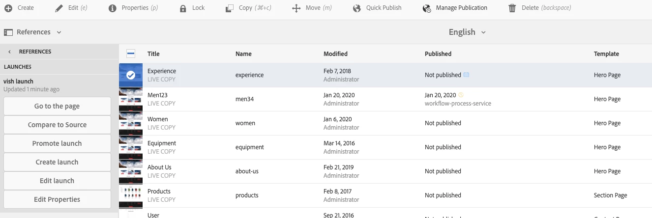
Task: Open the English language dropdown
Action: [x=467, y=32]
